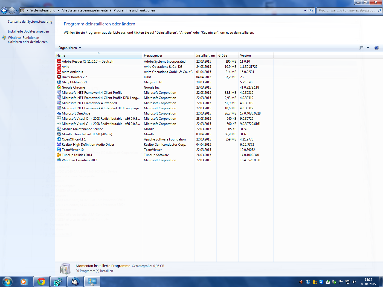Click the Programme und Funktionen breadcrumb
This screenshot has height=287, width=383.
[x=134, y=10]
